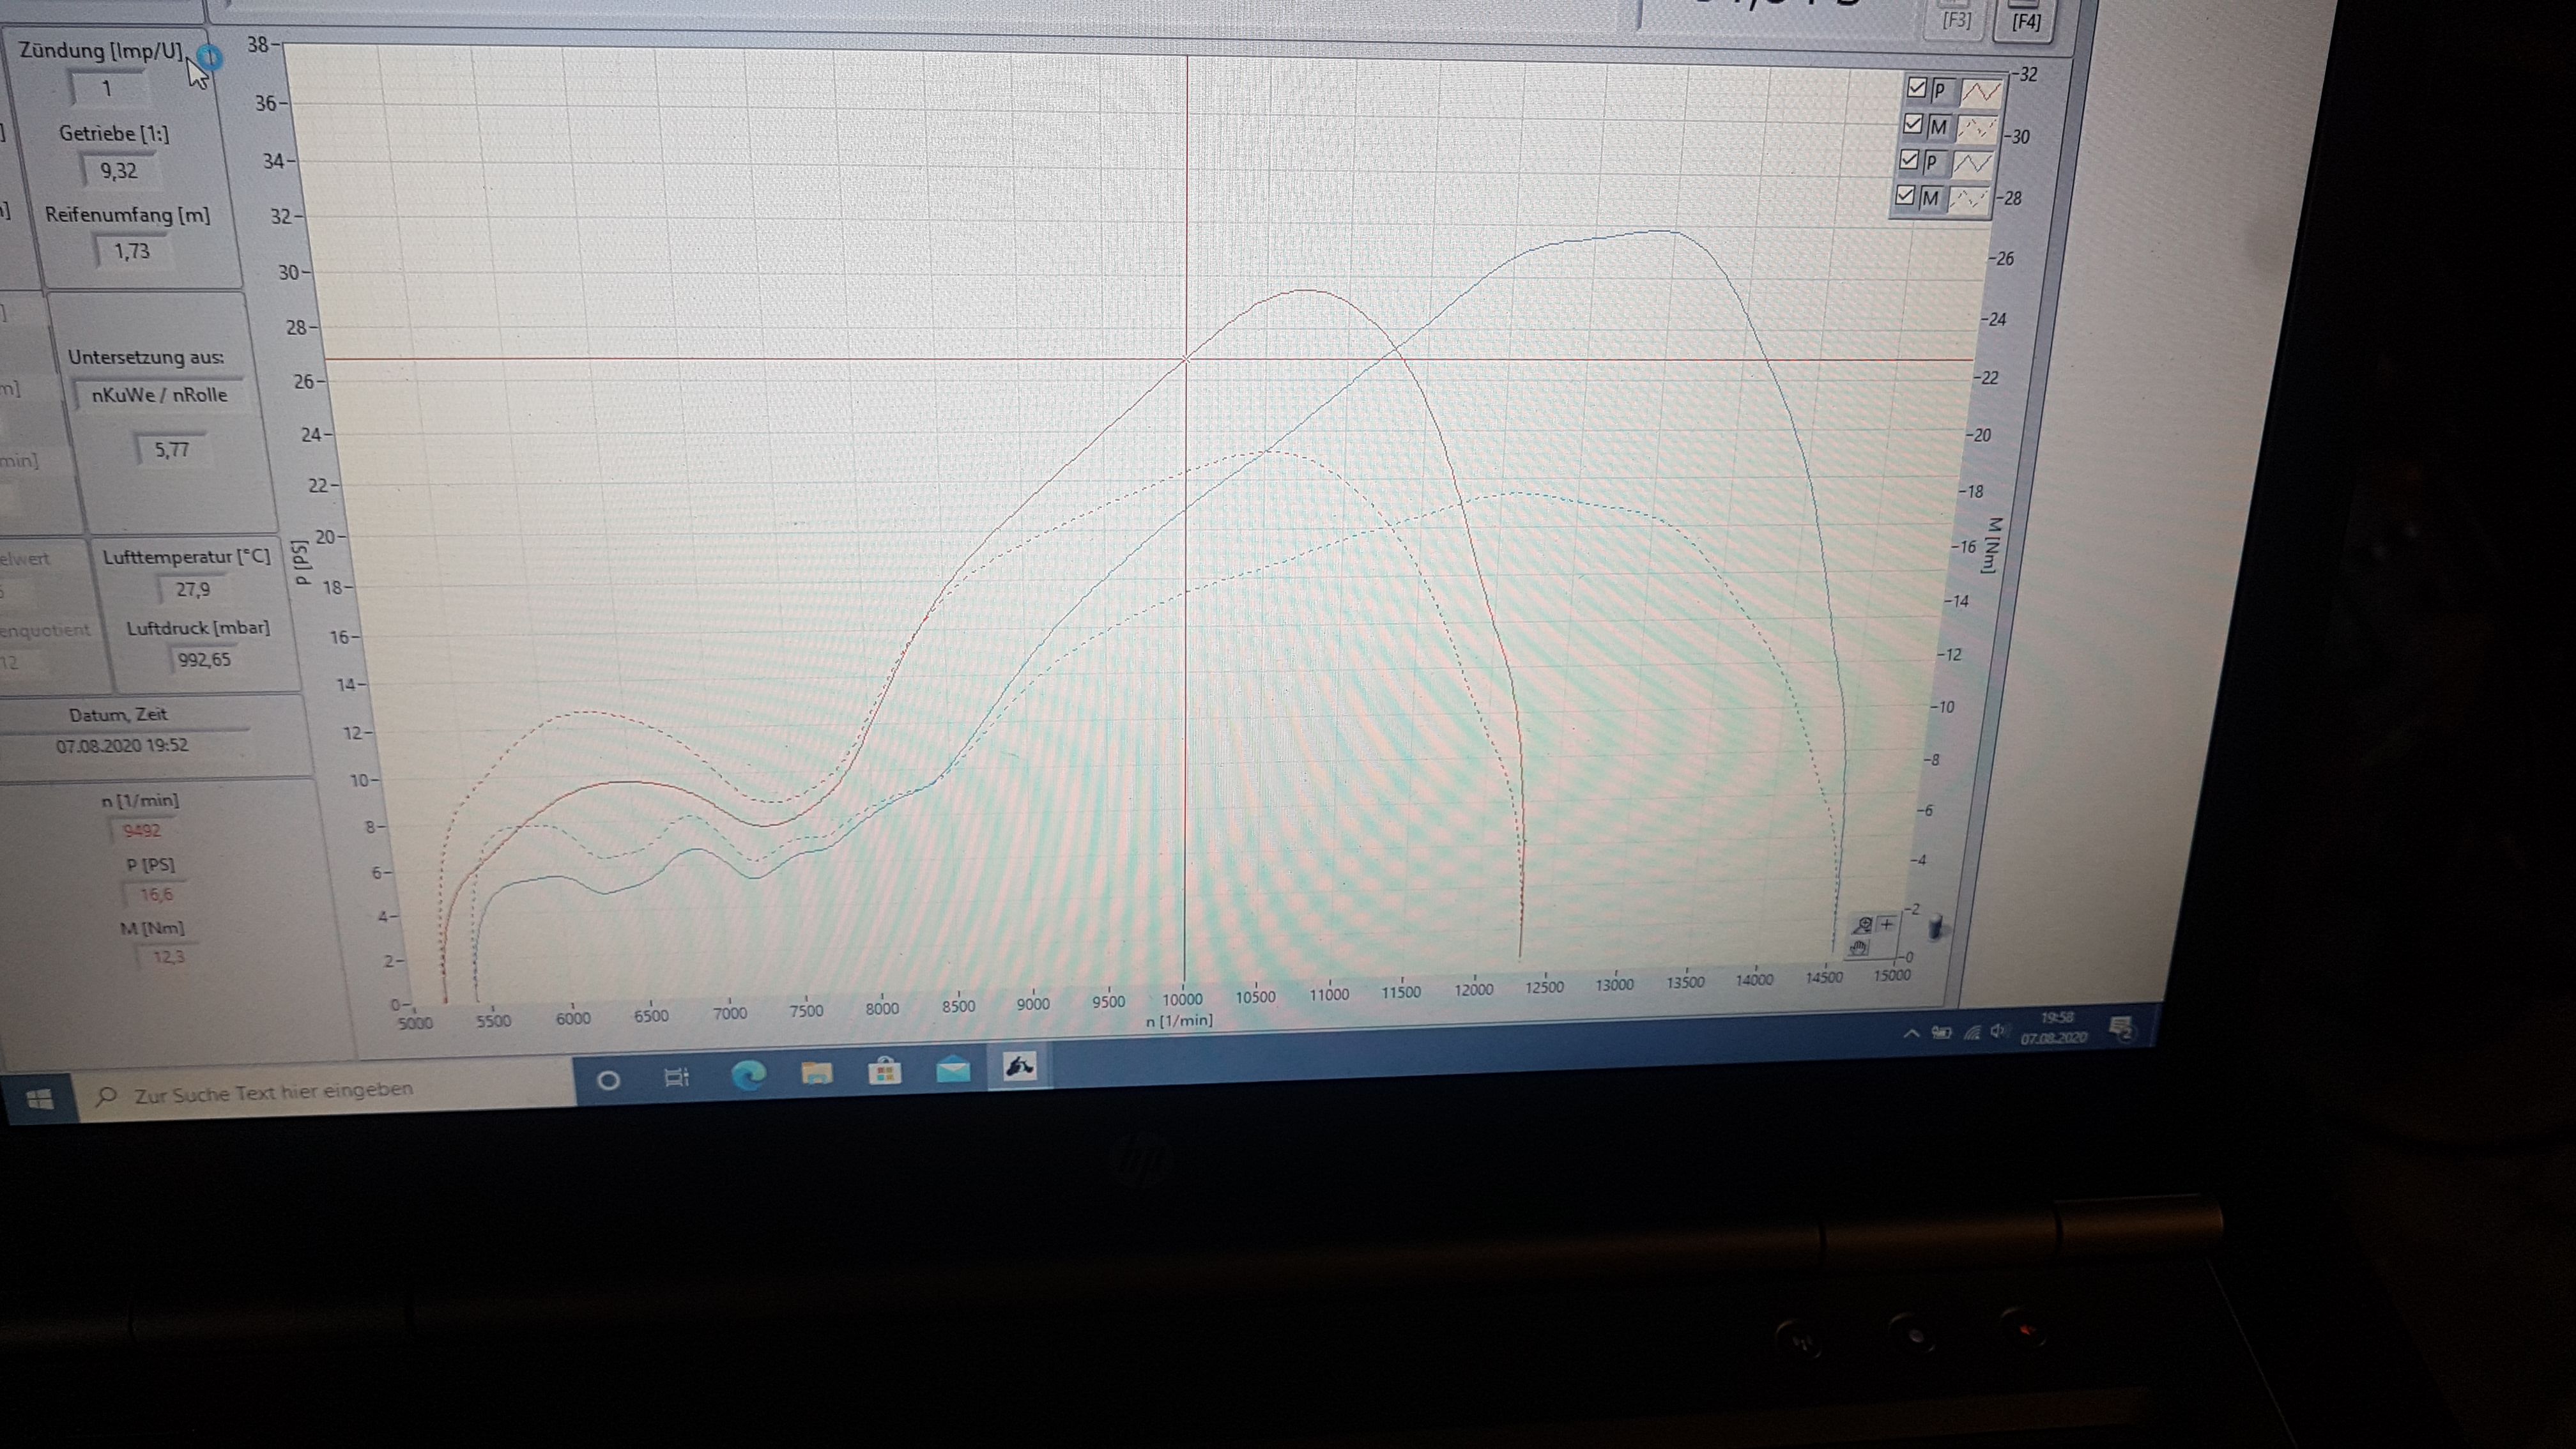Select the zoom magnifier graph tool

1863,925
